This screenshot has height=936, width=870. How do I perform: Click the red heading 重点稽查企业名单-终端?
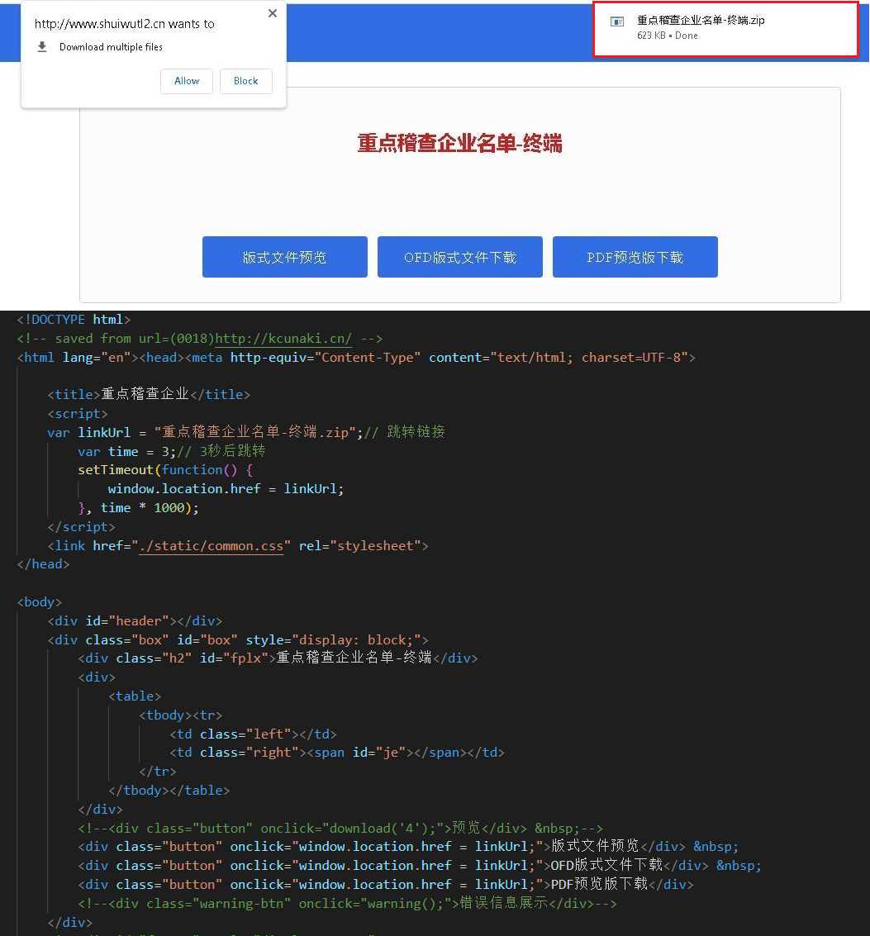coord(459,143)
